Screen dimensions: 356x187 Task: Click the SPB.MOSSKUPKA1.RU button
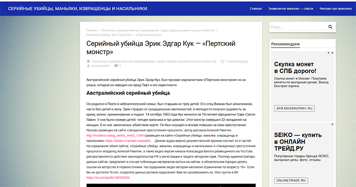coord(294,108)
